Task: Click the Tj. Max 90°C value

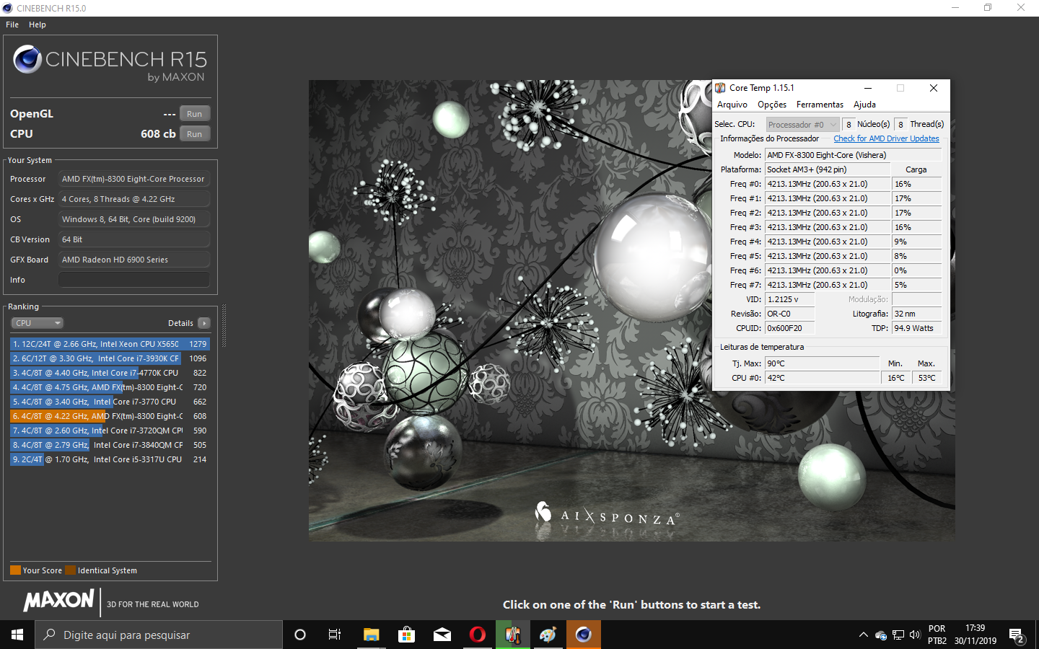Action: point(822,363)
